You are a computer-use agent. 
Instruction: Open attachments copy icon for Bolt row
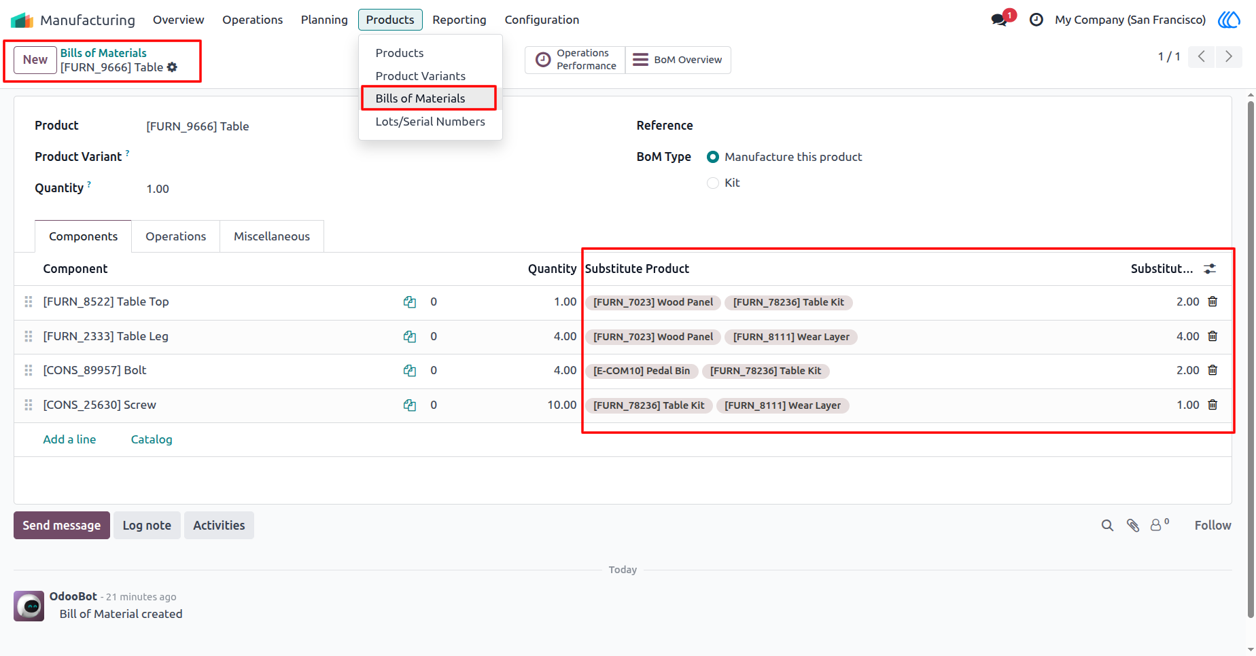click(410, 371)
